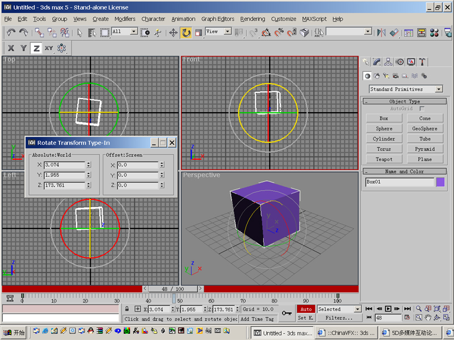Collapse the Object Type rollout
This screenshot has width=454, height=340.
coord(405,101)
